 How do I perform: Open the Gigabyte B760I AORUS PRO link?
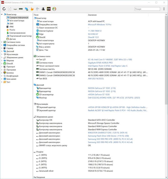(x=100, y=63)
